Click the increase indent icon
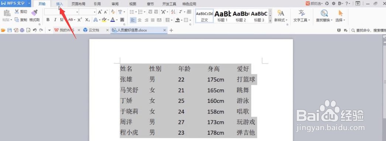The width and height of the screenshot is (386, 141). coord(156,12)
